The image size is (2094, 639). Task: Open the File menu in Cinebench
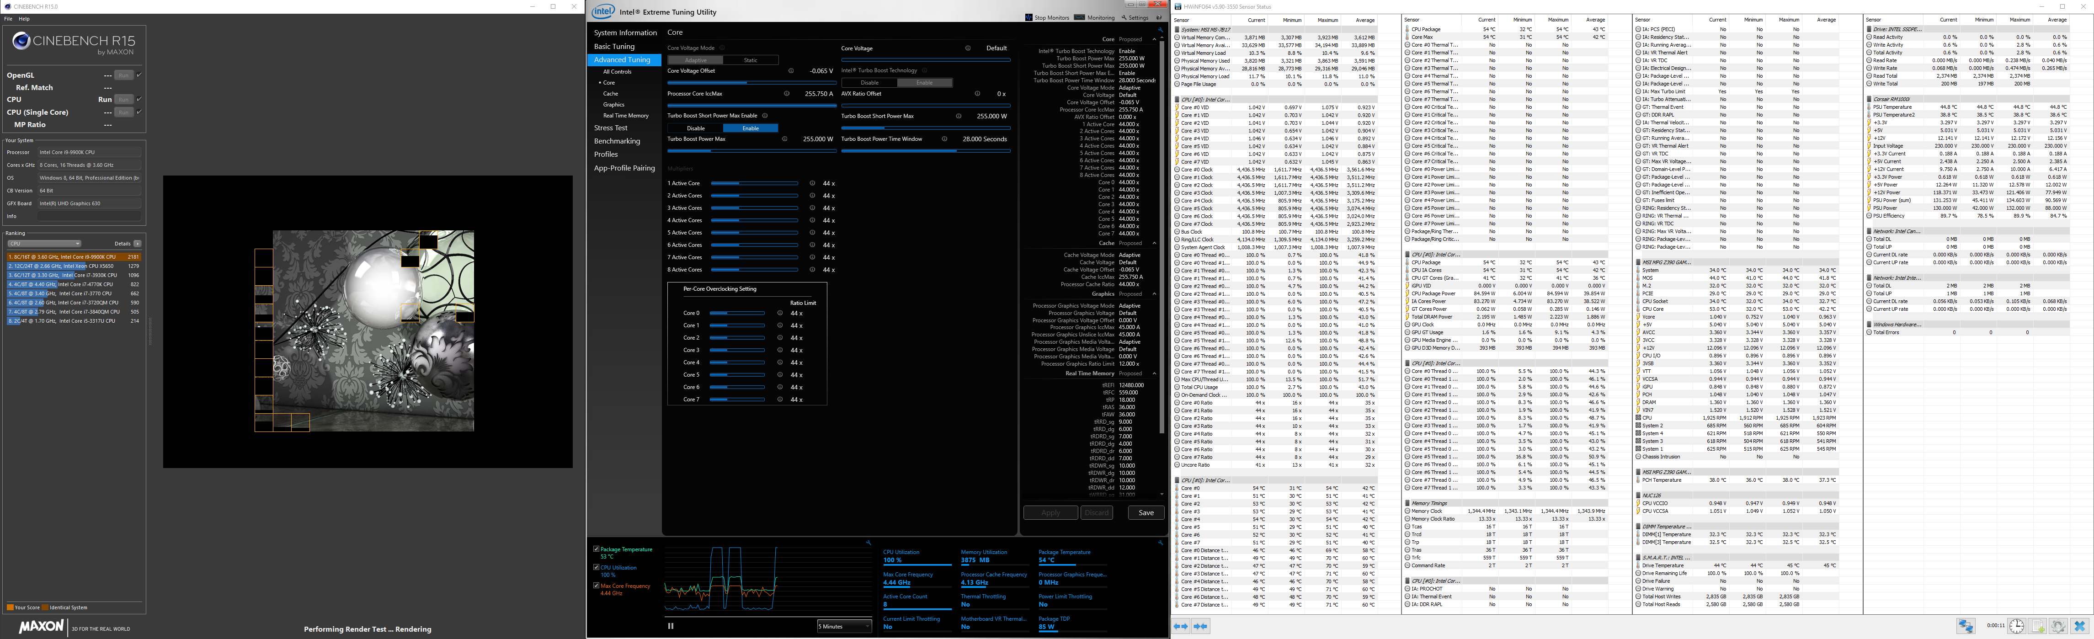pos(8,19)
